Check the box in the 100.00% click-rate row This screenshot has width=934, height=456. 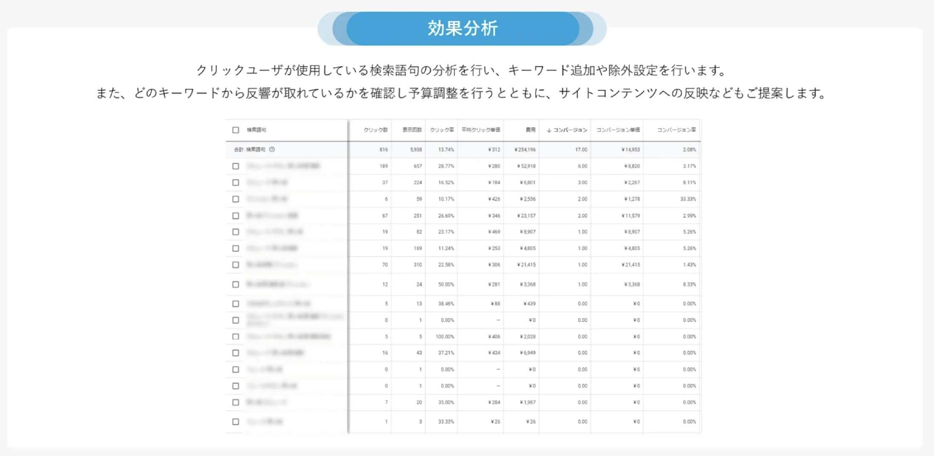236,336
